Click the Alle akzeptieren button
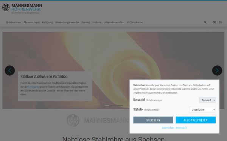227x141 pixels. click(x=196, y=120)
